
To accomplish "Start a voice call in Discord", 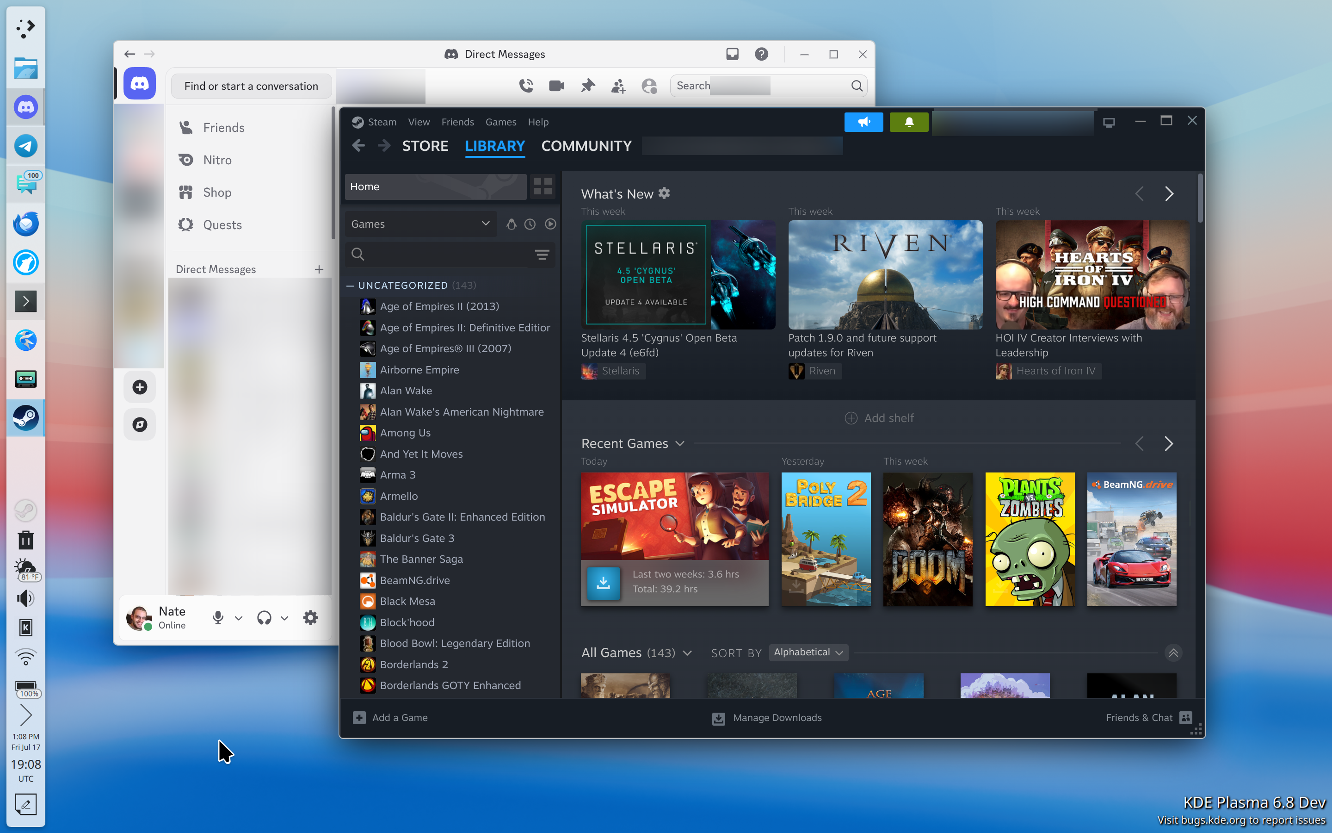I will point(526,86).
